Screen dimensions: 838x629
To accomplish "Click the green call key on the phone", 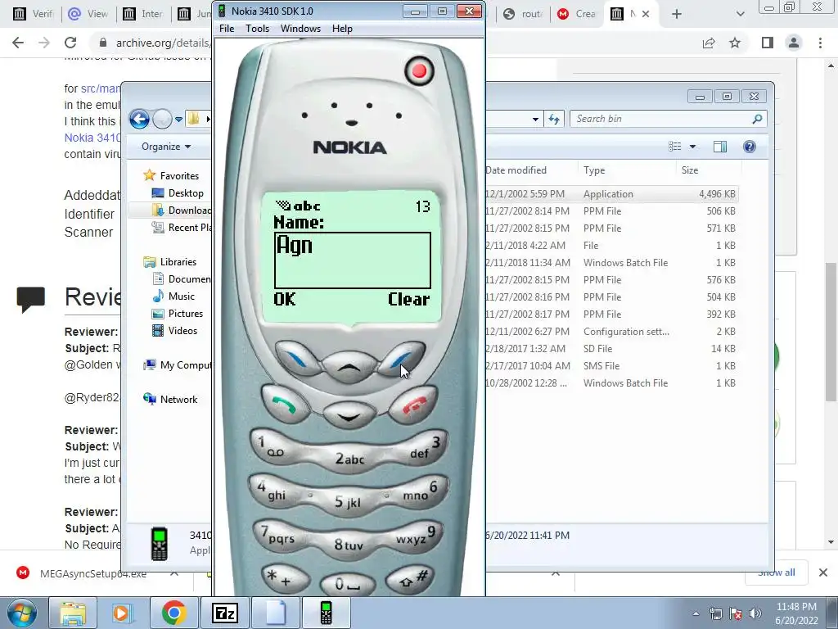I will pos(284,404).
